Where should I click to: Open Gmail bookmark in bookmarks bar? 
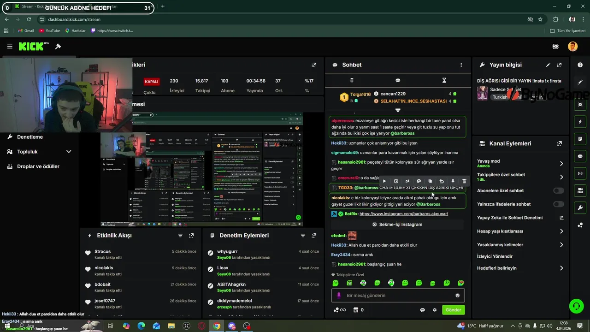click(x=26, y=31)
